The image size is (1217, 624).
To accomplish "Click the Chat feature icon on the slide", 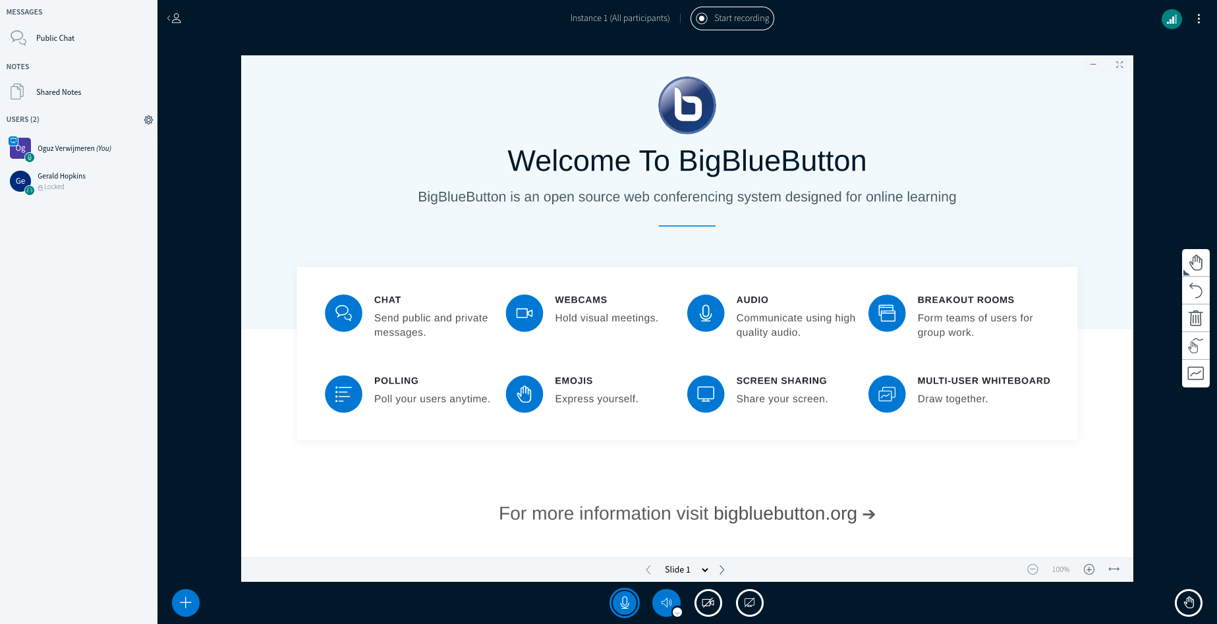I will coord(343,313).
